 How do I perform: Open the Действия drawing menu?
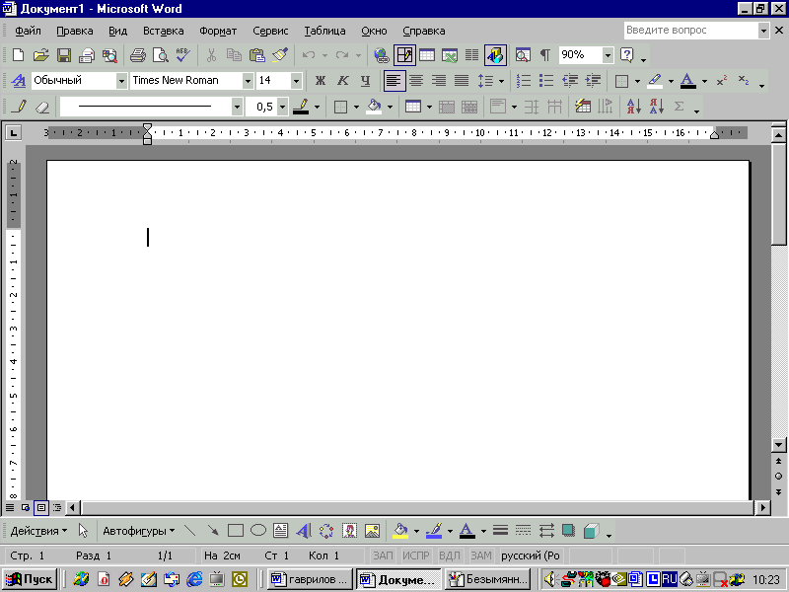pos(38,531)
